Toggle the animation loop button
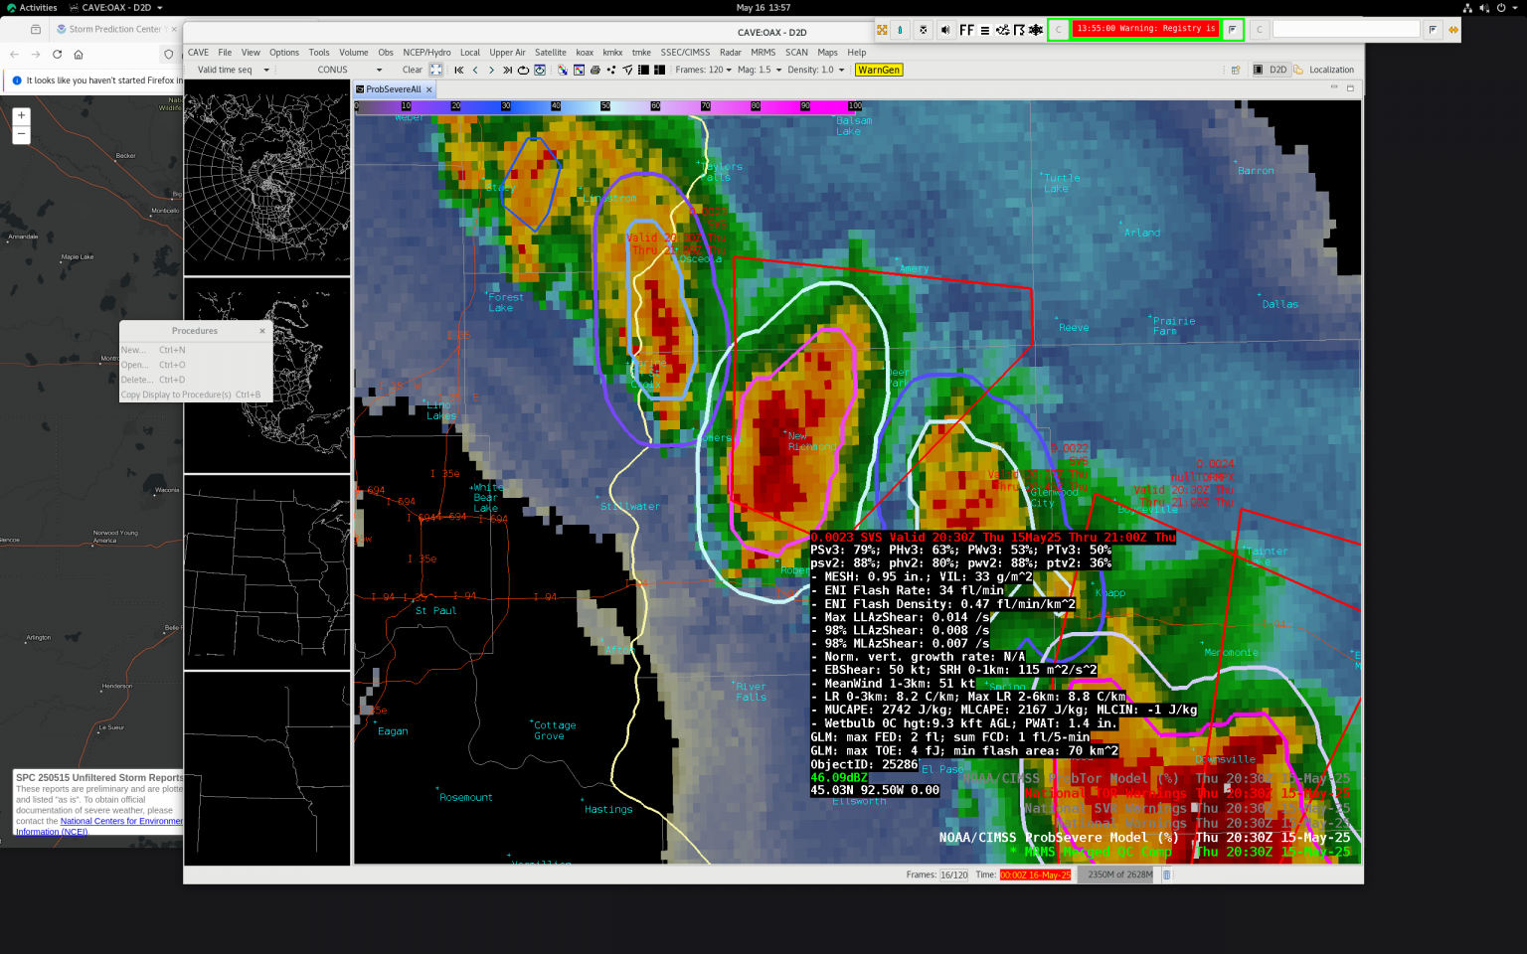 point(523,70)
